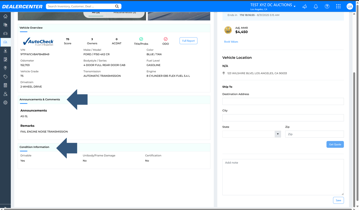The image size is (359, 210).
Task: Click the Save note button
Action: point(339,200)
